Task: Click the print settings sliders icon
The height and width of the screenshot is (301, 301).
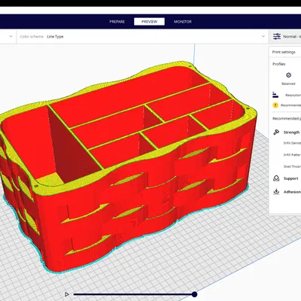Action: [277, 37]
